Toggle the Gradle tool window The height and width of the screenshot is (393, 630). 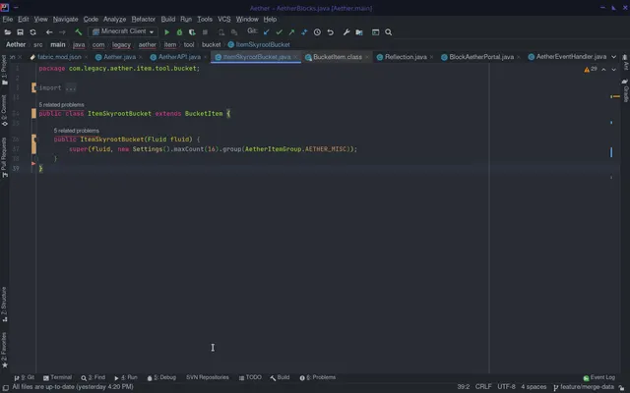click(x=626, y=90)
